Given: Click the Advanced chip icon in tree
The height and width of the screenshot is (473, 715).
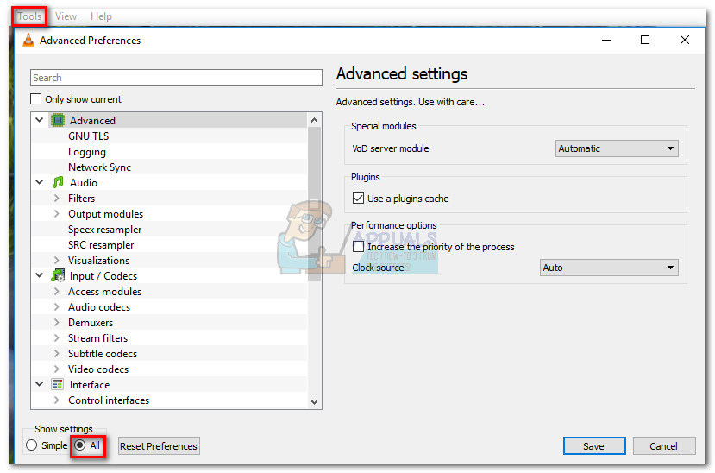Looking at the screenshot, I should pyautogui.click(x=58, y=121).
